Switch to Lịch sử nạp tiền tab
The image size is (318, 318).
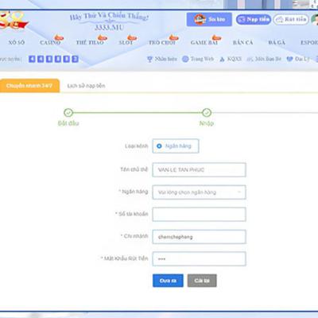click(86, 86)
